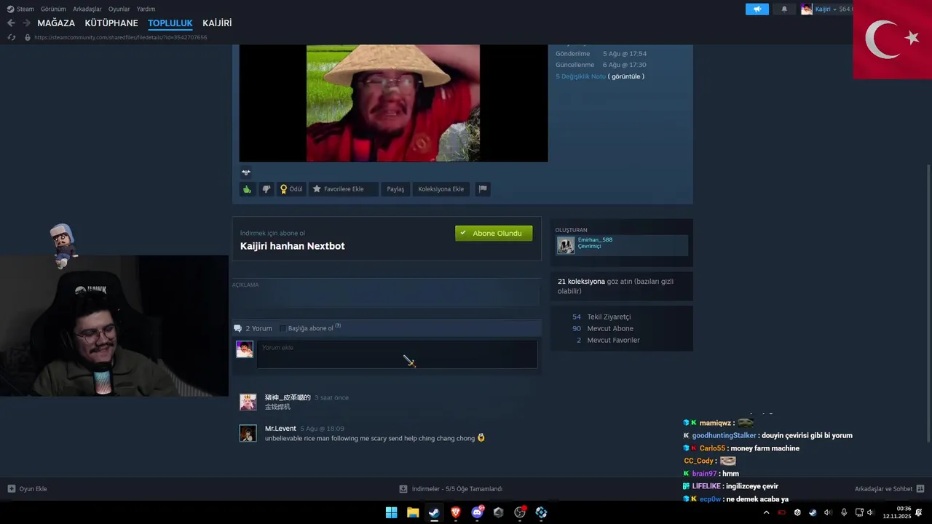Click Mr.Levent comment avatar
Screen dimensions: 932x524
(x=248, y=433)
